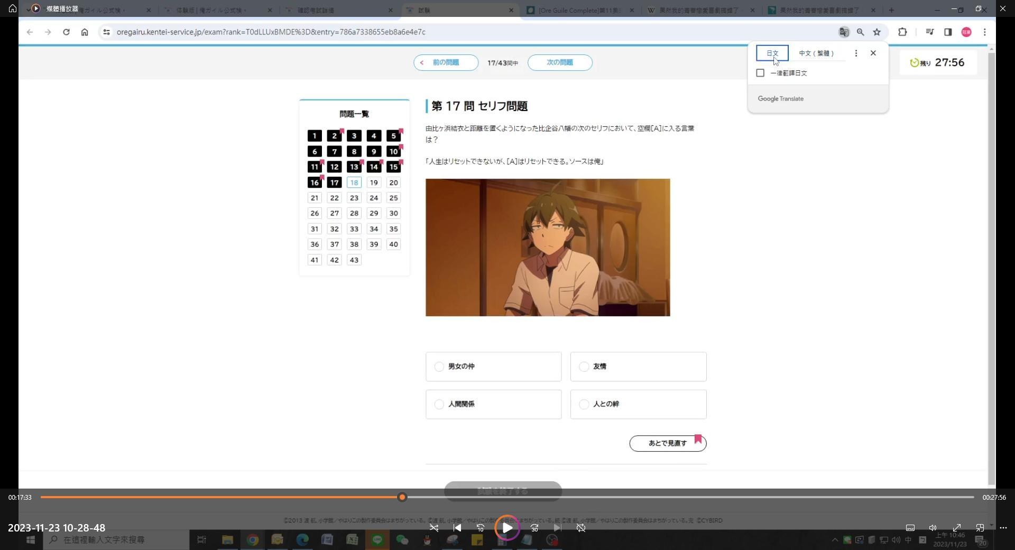1015x550 pixels.
Task: Open question 25 from question list
Action: click(x=393, y=198)
